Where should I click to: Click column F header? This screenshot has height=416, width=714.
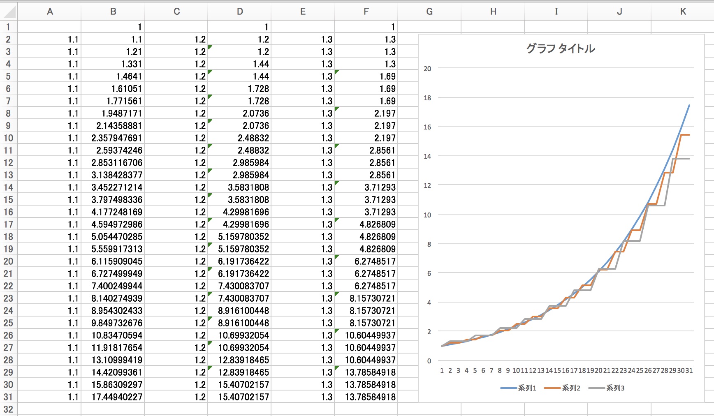(366, 12)
